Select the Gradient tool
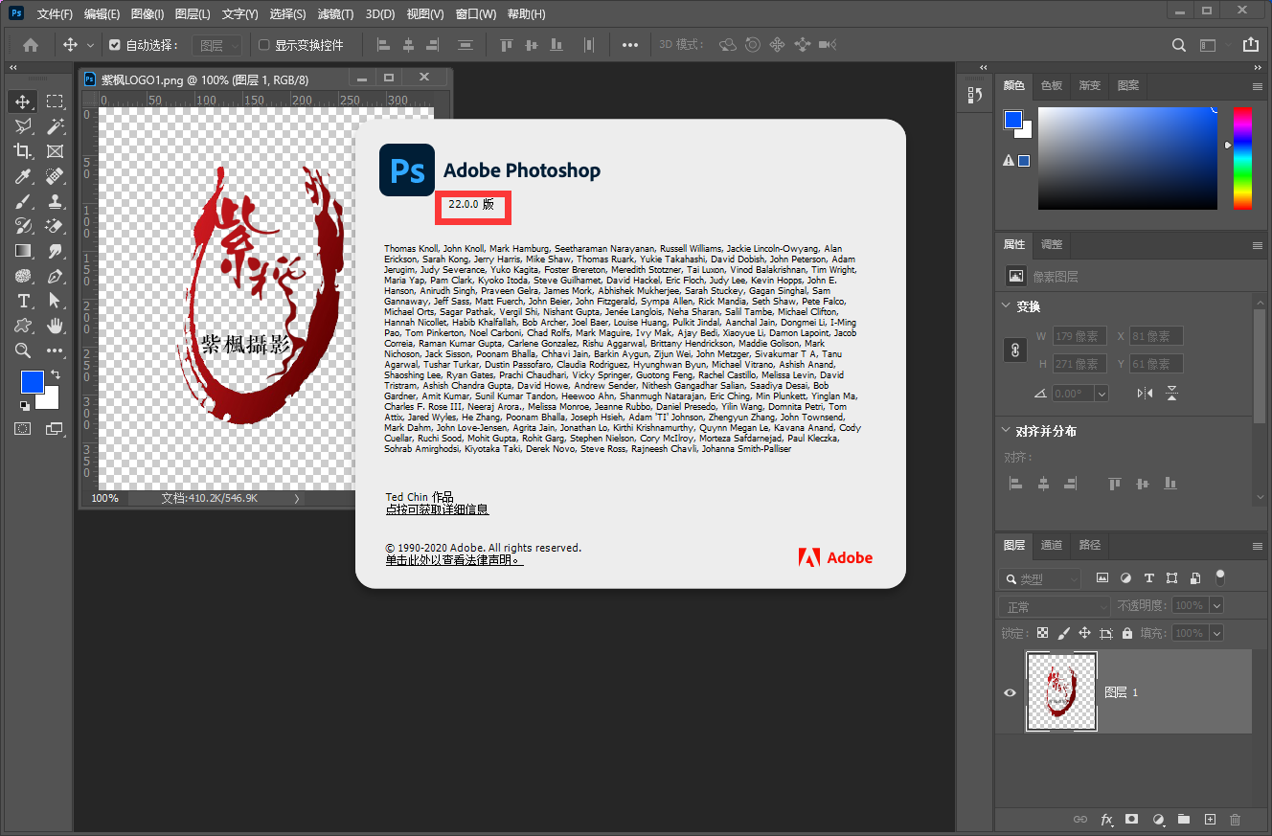 coord(23,251)
